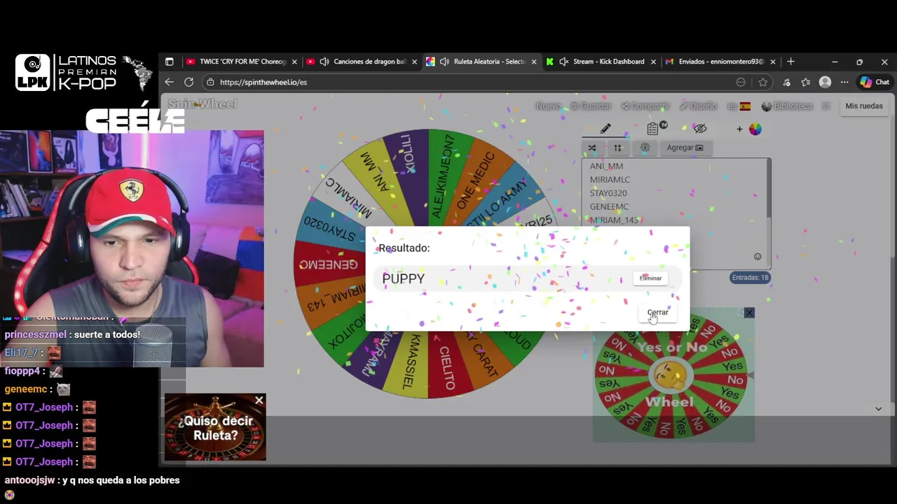Toggle fullscreen icon beside Biblioteca
The height and width of the screenshot is (504, 897).
coord(826,106)
